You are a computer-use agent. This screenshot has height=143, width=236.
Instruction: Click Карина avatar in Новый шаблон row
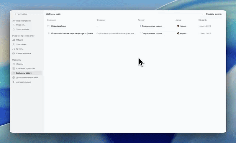178,26
